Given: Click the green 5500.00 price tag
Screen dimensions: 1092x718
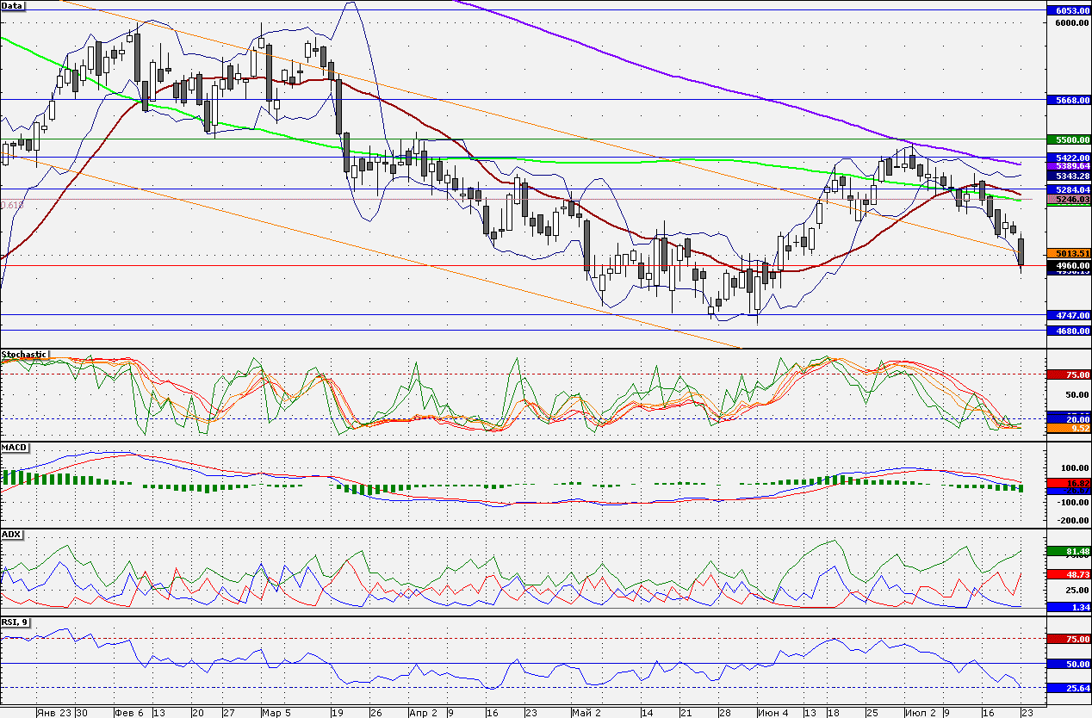Looking at the screenshot, I should tap(1069, 139).
